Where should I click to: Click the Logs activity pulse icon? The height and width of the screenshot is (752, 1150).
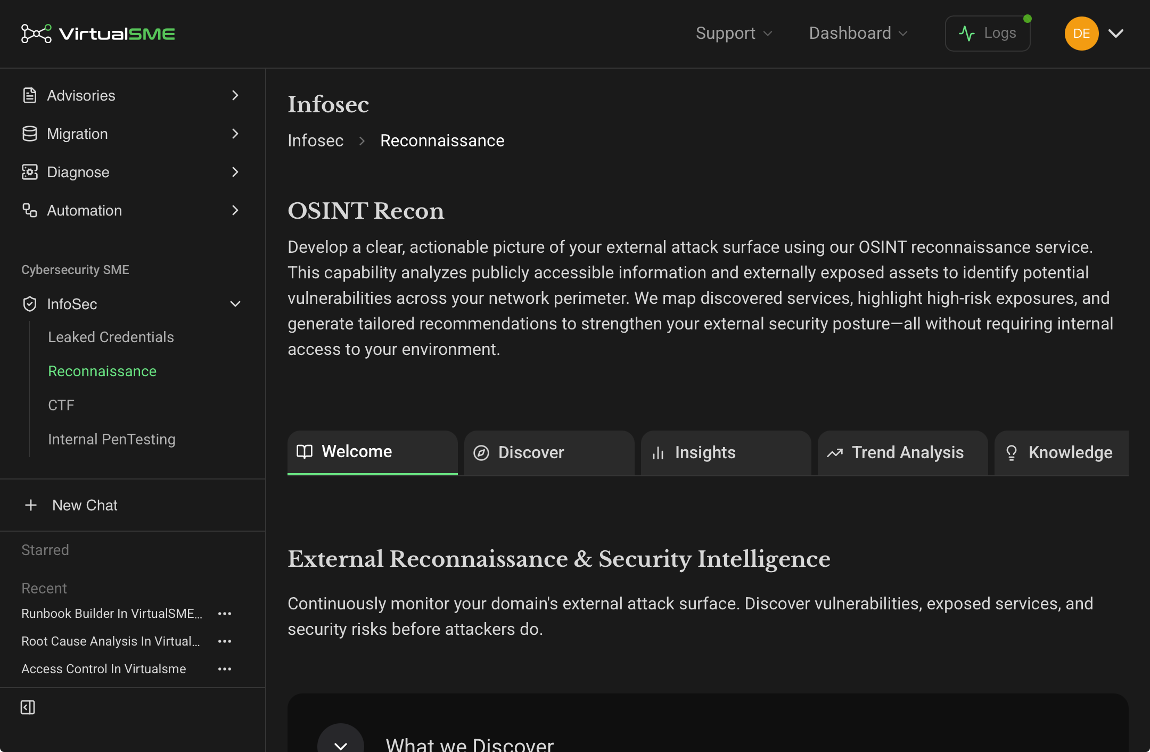(967, 34)
